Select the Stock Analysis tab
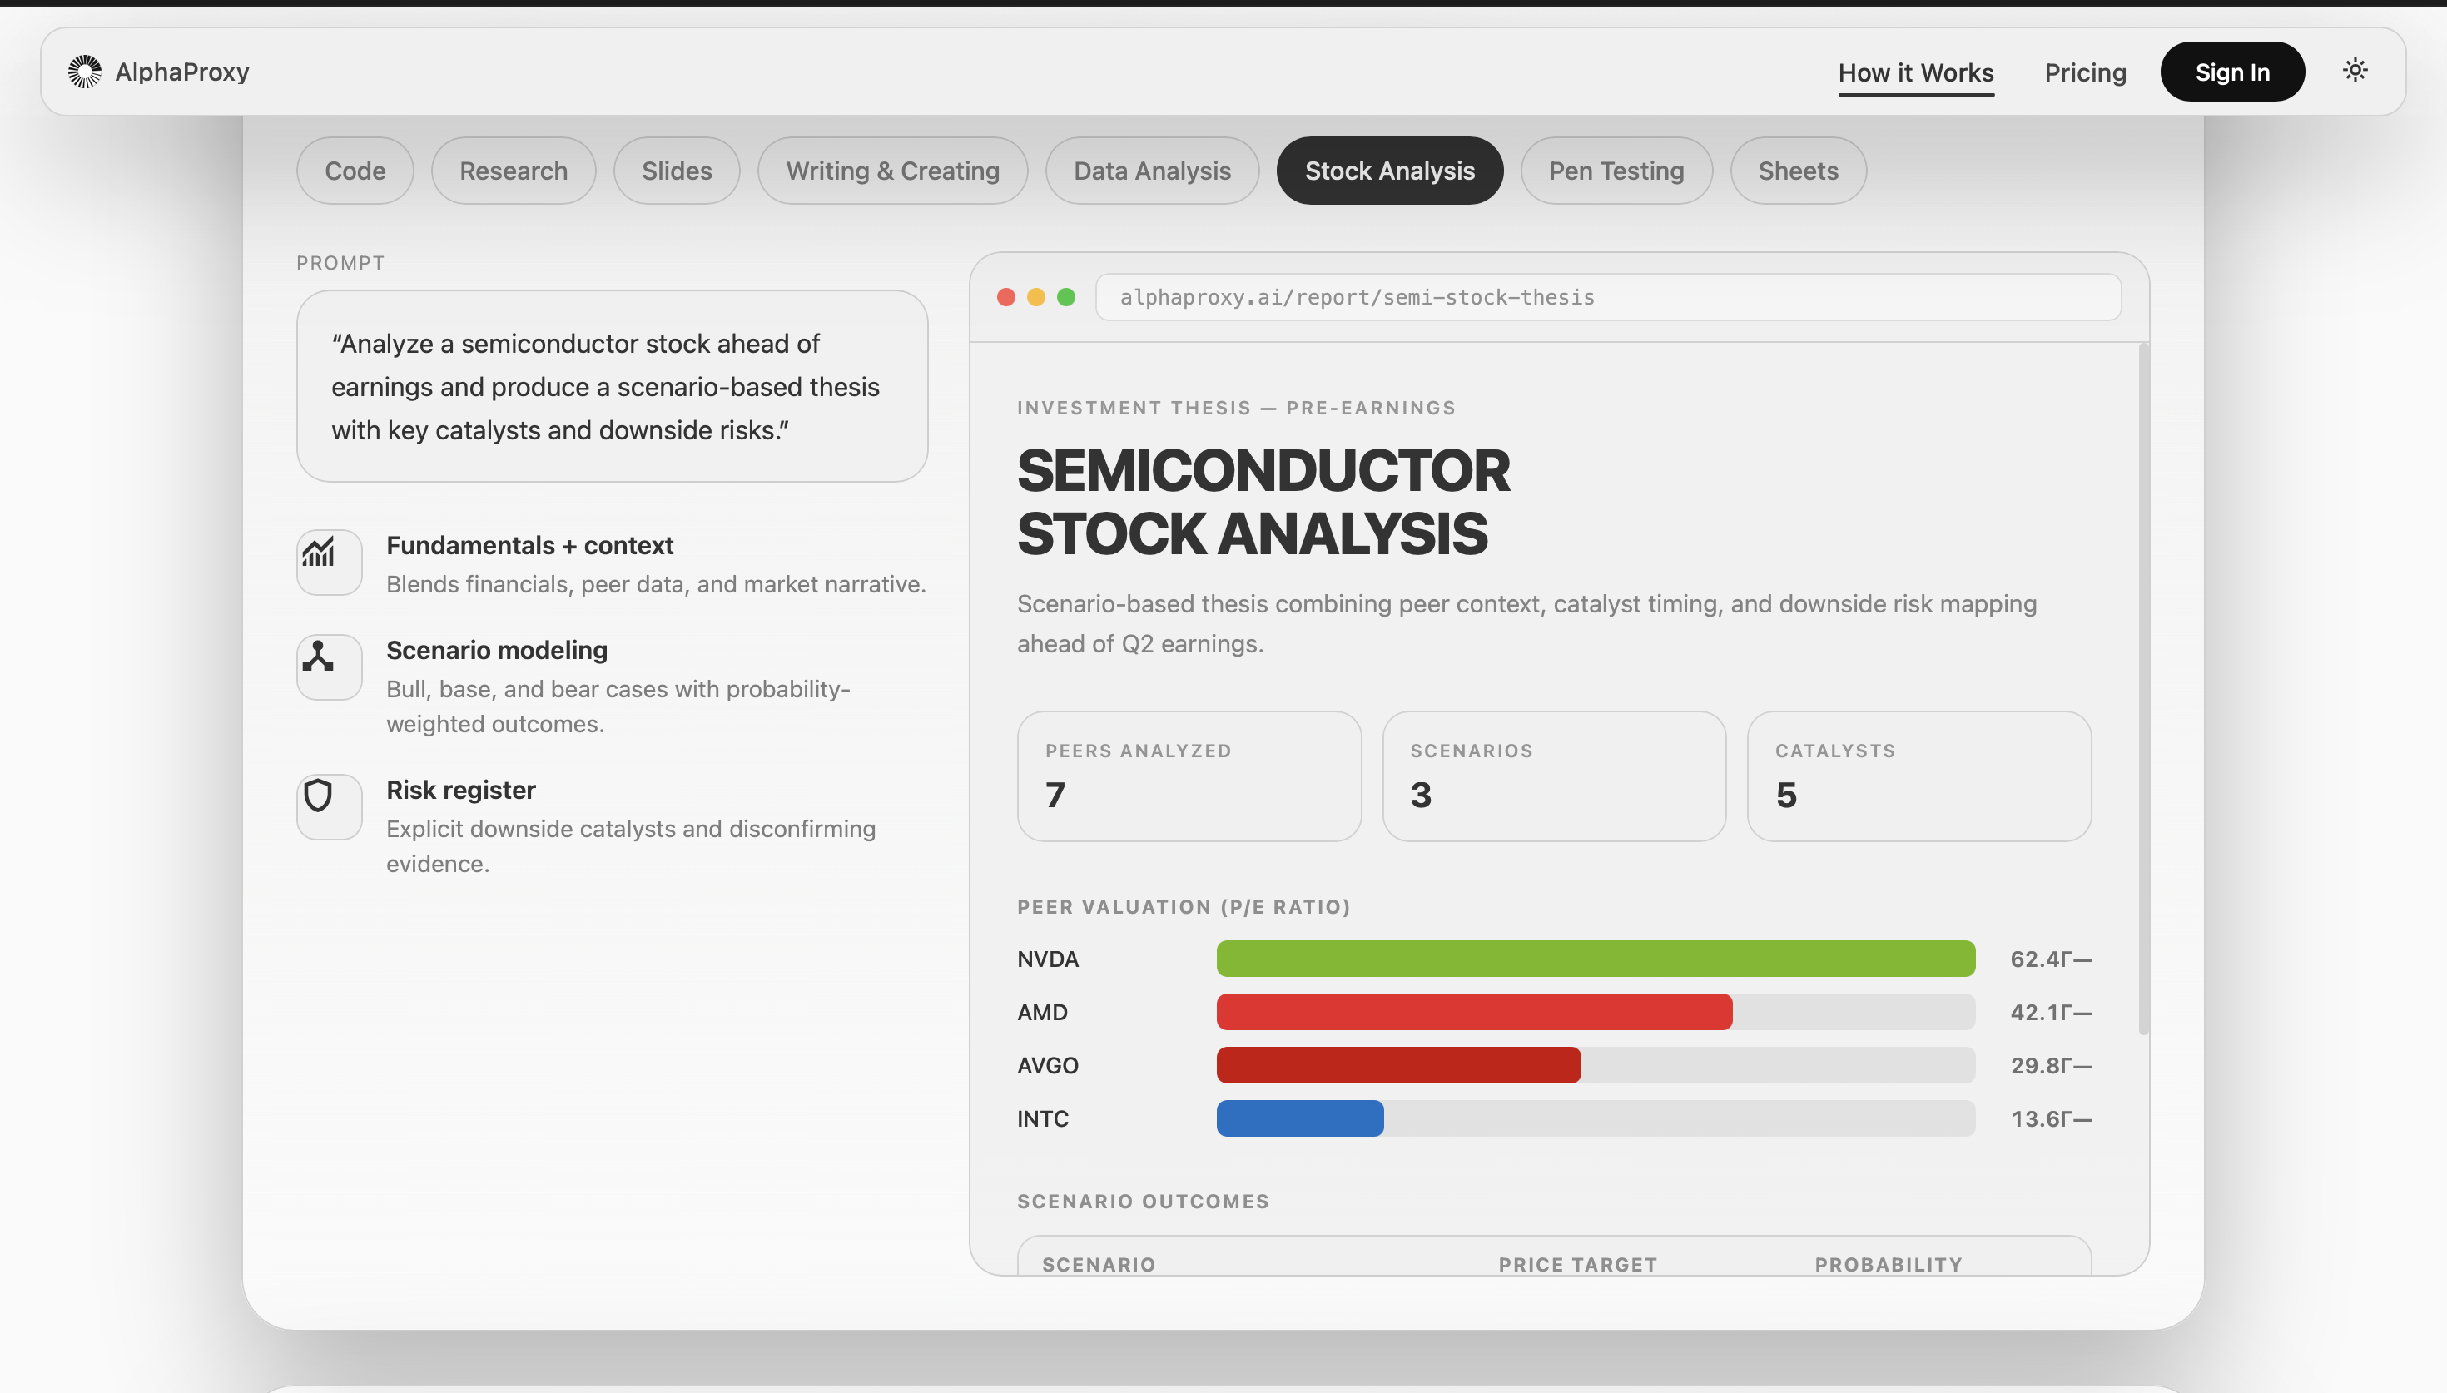The height and width of the screenshot is (1393, 2447). [1390, 171]
